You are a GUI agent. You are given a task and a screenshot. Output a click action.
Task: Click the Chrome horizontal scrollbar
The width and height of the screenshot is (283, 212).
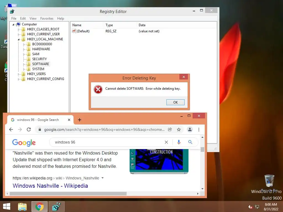click(x=68, y=194)
